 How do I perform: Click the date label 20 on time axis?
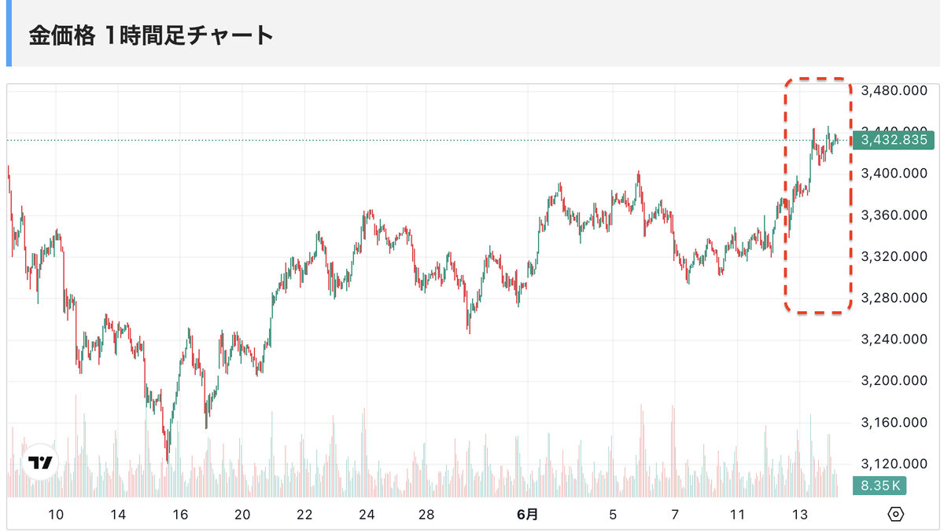tap(242, 515)
